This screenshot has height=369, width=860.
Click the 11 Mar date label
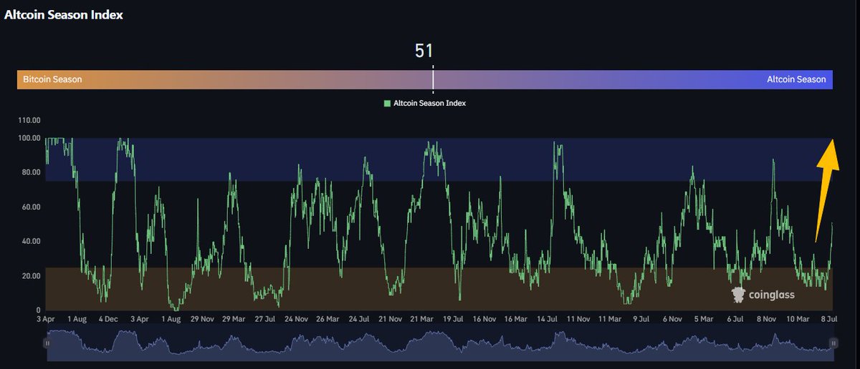[610, 319]
